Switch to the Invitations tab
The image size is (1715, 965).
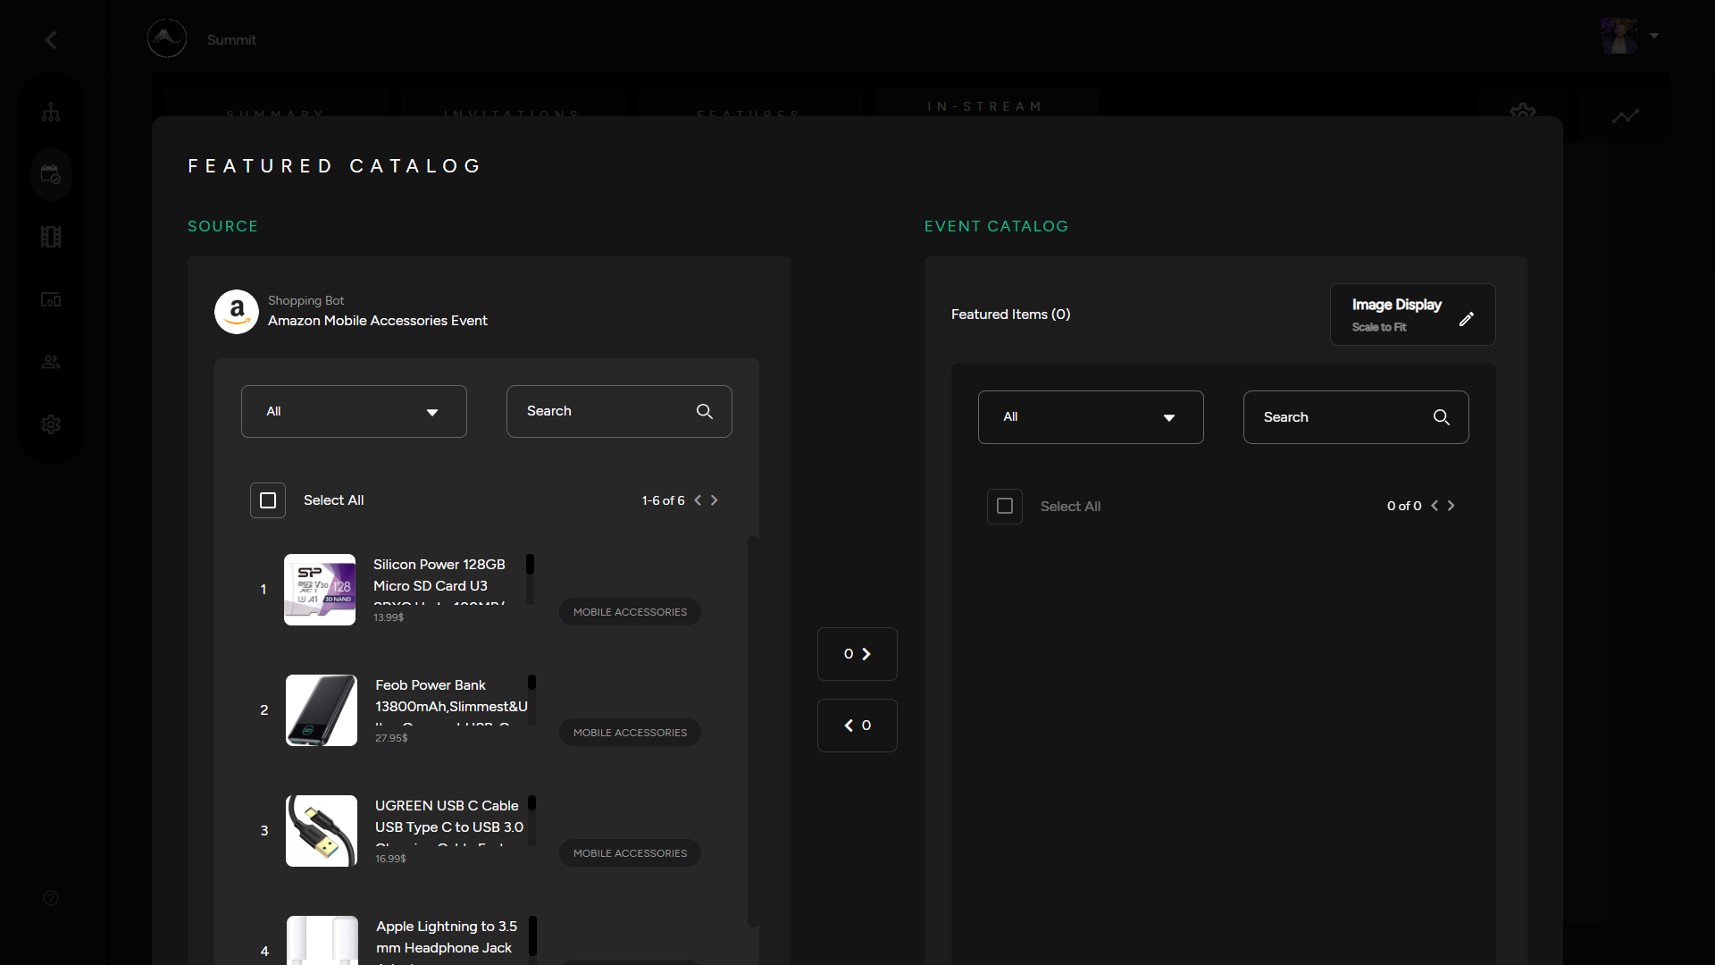point(512,113)
